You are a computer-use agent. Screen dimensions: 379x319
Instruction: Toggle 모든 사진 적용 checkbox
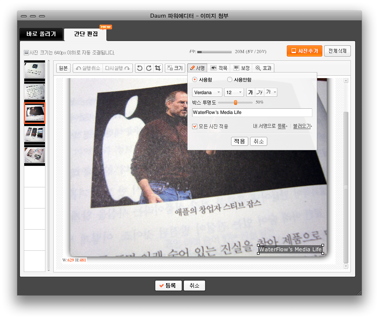click(195, 126)
